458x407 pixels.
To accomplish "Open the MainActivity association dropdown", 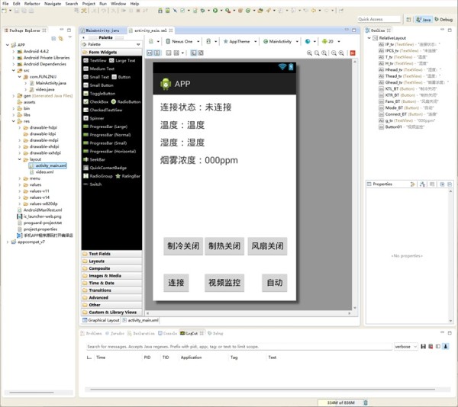I will click(281, 41).
